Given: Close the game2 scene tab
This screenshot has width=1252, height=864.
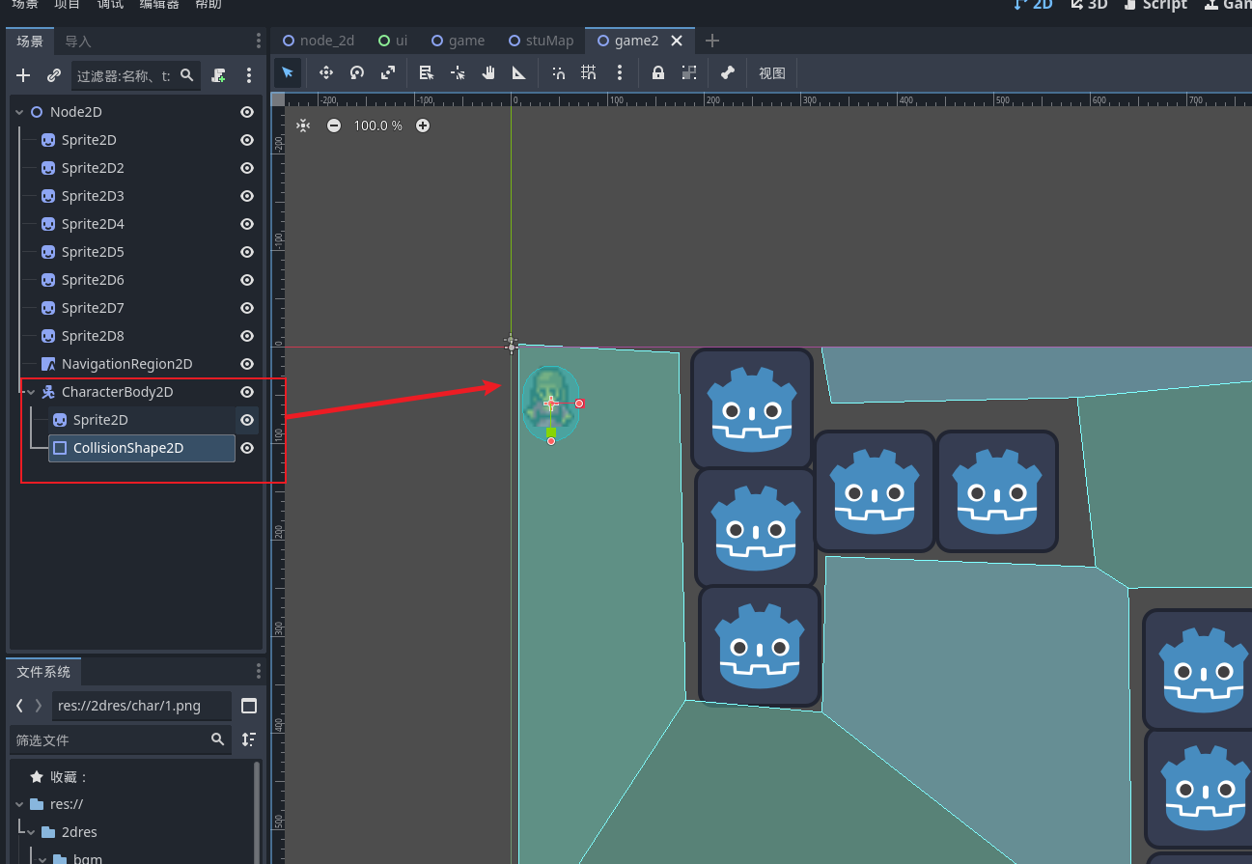Looking at the screenshot, I should [x=677, y=41].
